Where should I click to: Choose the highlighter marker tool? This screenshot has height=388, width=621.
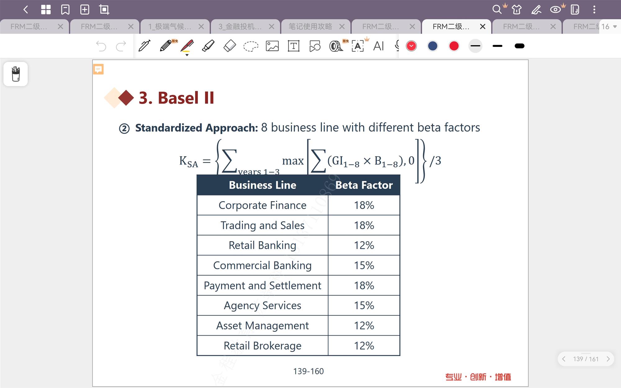pyautogui.click(x=208, y=46)
